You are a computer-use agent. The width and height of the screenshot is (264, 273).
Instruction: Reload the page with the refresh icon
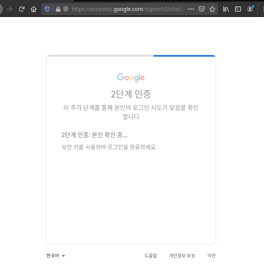tap(22, 9)
